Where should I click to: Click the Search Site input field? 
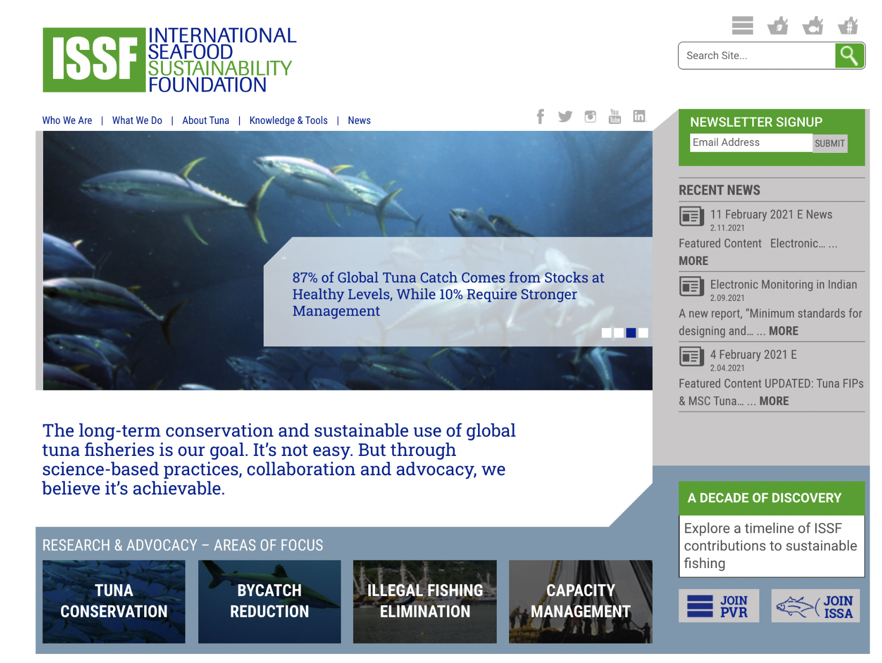[x=757, y=56]
